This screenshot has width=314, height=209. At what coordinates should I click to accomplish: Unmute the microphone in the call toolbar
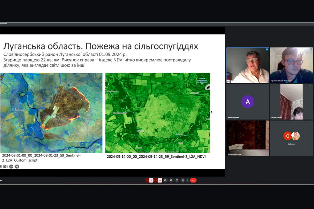tap(151, 180)
